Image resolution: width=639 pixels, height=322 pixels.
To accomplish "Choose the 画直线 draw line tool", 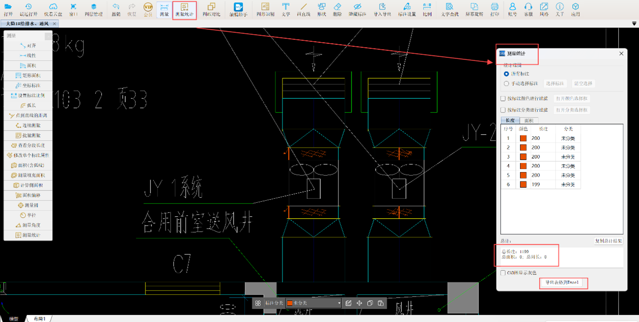I will 303,9.
